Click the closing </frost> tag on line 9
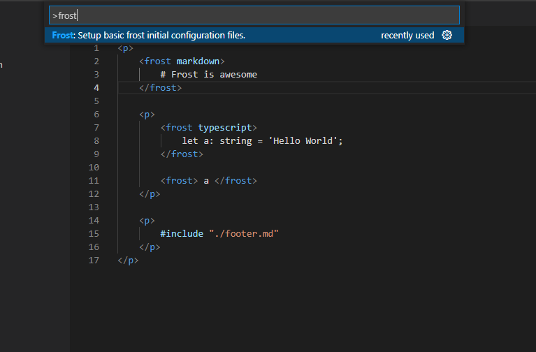Screen dimensions: 536x352 [182, 154]
